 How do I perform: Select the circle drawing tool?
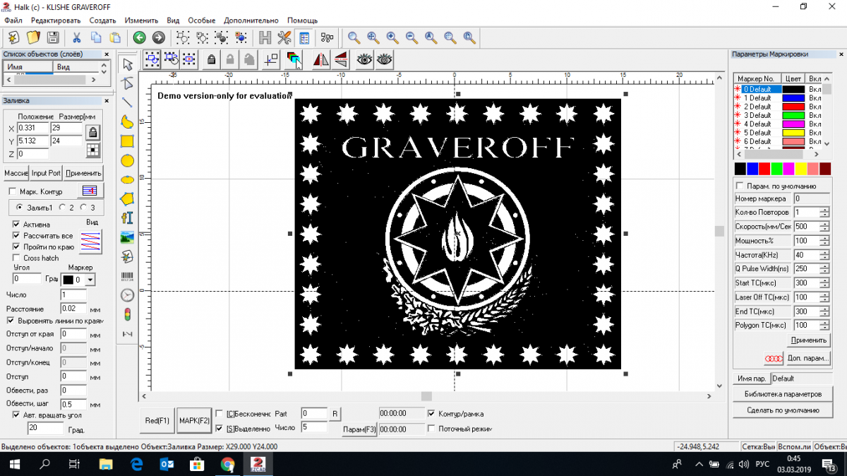click(x=128, y=160)
